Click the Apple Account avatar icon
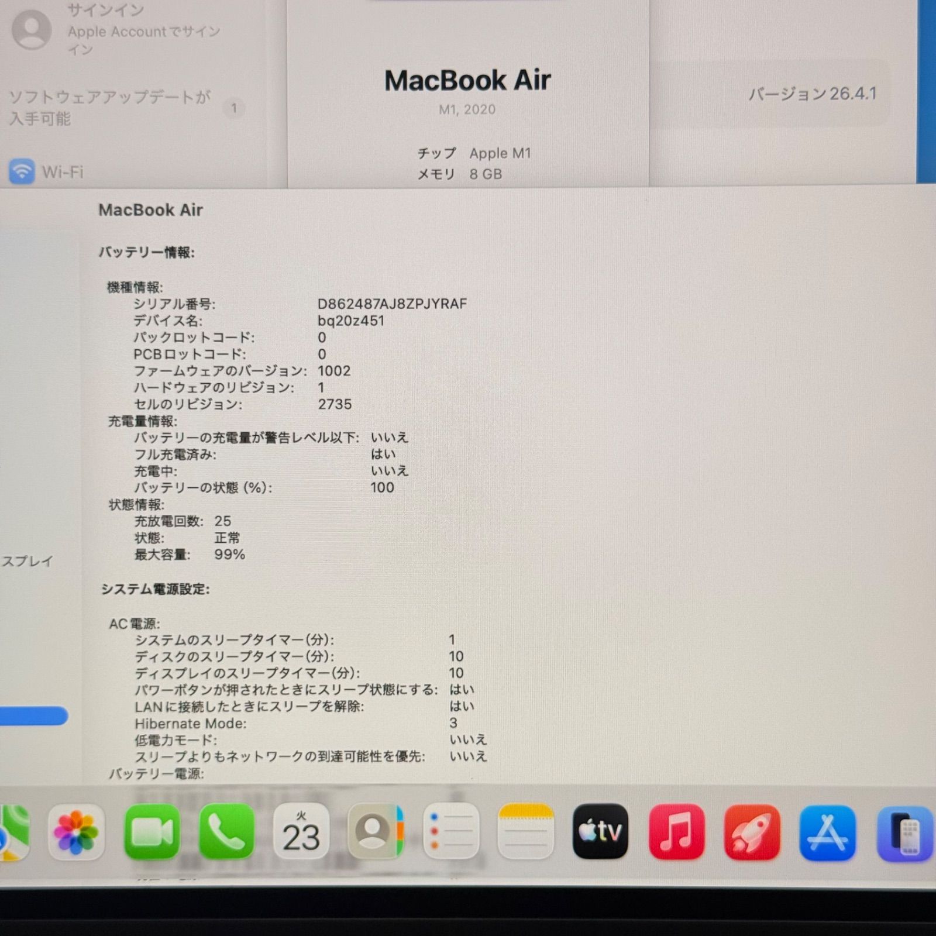The image size is (936, 936). click(x=32, y=29)
